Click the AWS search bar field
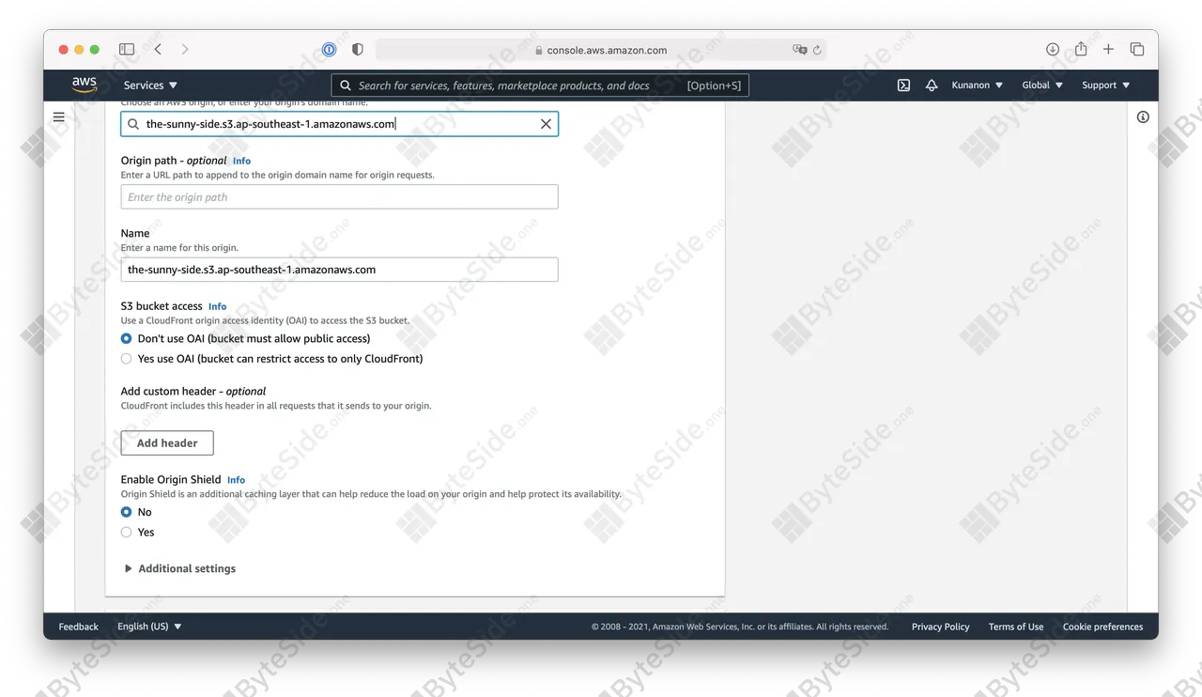Screen dimensions: 1202x697 pyautogui.click(x=540, y=85)
